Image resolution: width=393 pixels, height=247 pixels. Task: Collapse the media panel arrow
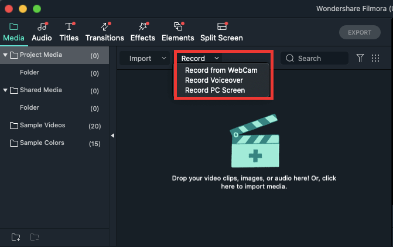point(112,136)
